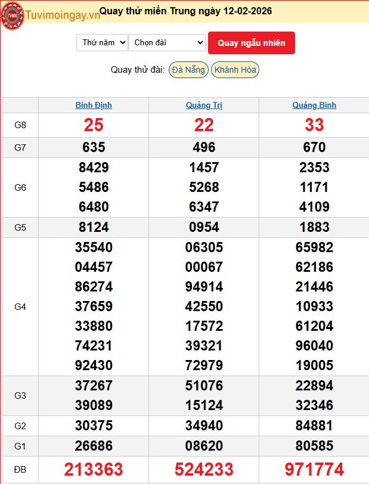369x484 pixels.
Task: Choose the Khánh Hòa station pill
Action: pos(235,70)
